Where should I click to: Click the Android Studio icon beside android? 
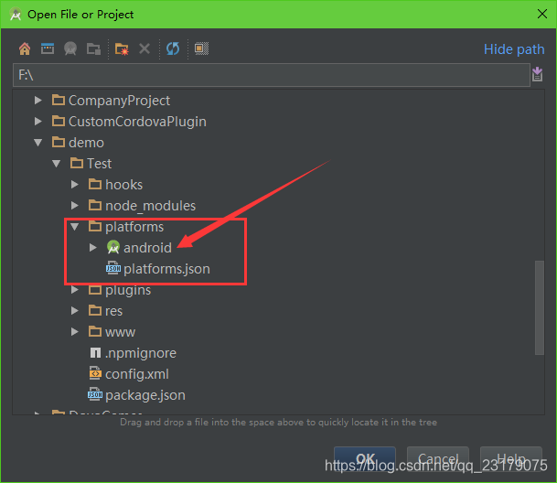tap(113, 247)
